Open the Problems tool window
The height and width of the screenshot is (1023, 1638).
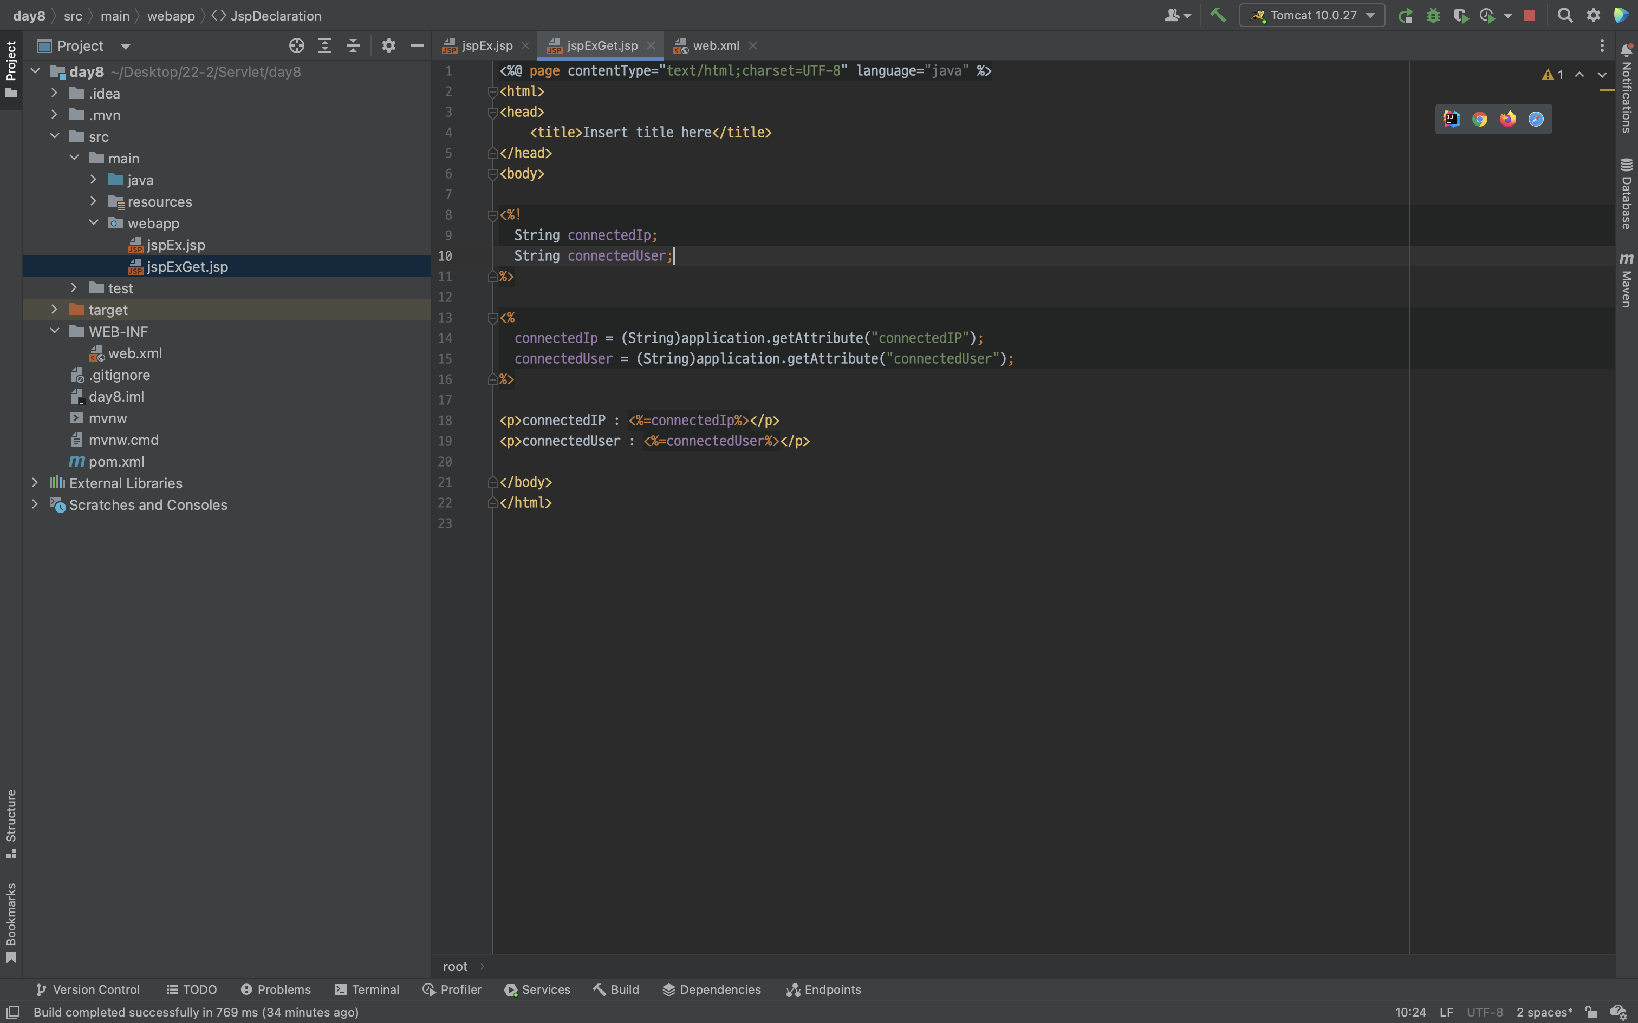tap(276, 989)
